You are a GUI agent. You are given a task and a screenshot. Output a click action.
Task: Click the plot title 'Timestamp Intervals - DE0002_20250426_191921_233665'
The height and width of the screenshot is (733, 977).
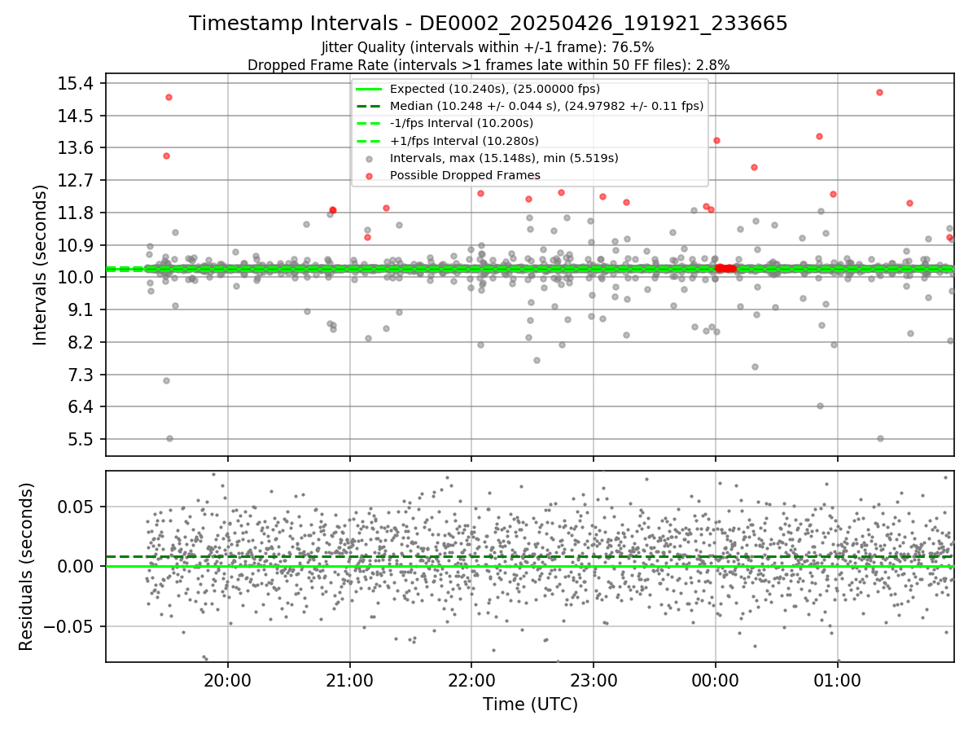(488, 24)
